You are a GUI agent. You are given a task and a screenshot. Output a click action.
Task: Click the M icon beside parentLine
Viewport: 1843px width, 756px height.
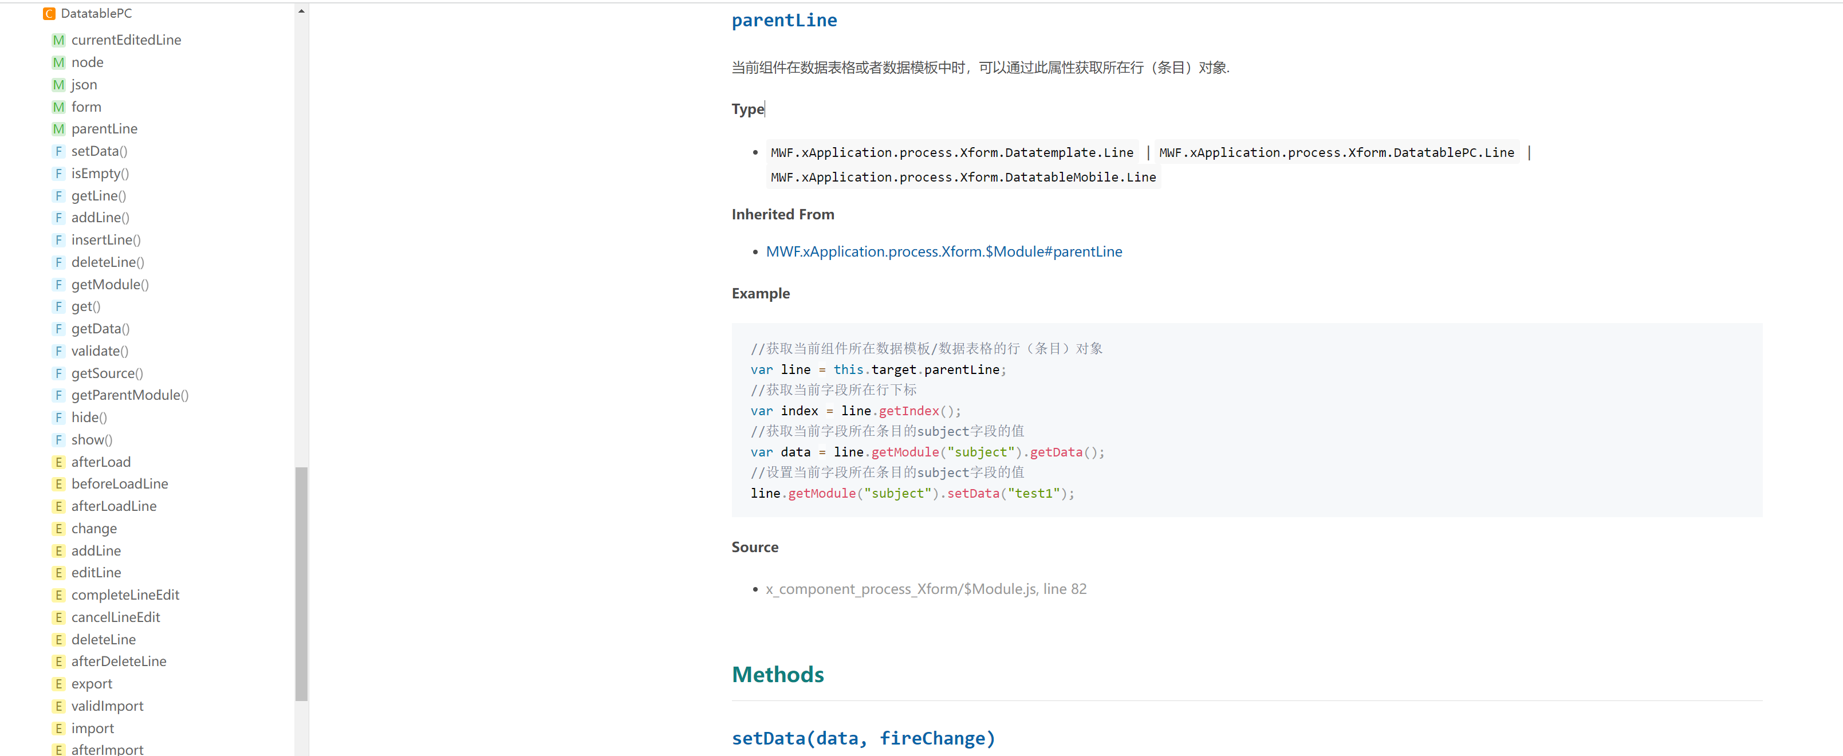[x=58, y=129]
